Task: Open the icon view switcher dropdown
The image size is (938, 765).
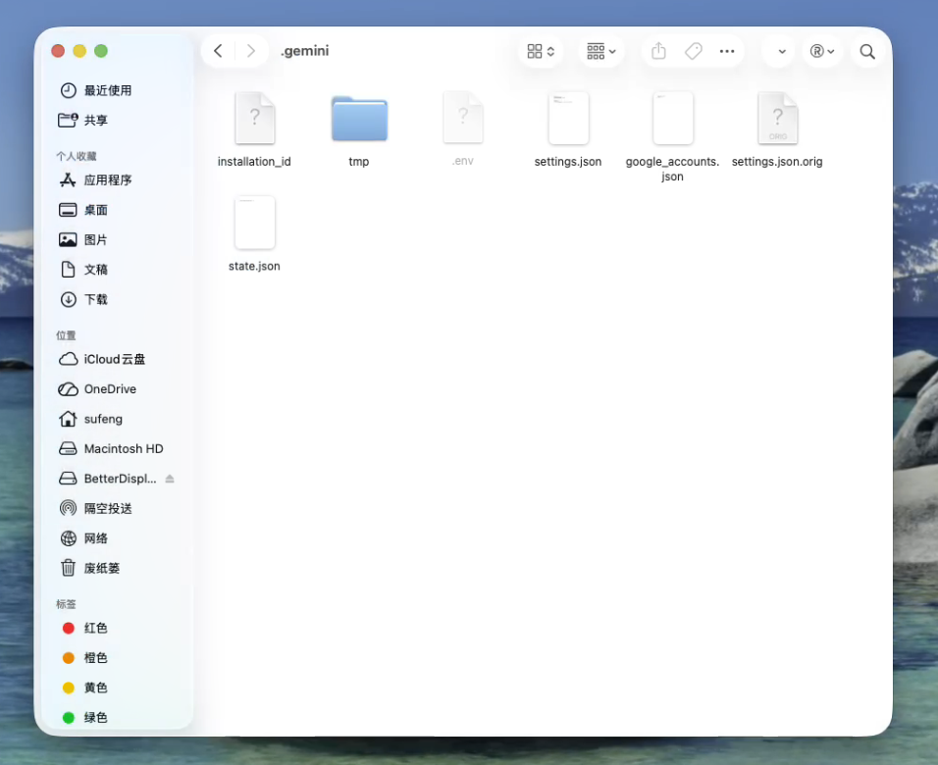Action: [541, 51]
